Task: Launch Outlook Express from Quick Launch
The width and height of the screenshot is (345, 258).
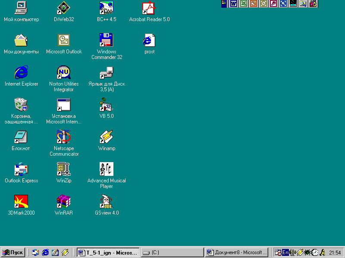Action: click(x=35, y=252)
